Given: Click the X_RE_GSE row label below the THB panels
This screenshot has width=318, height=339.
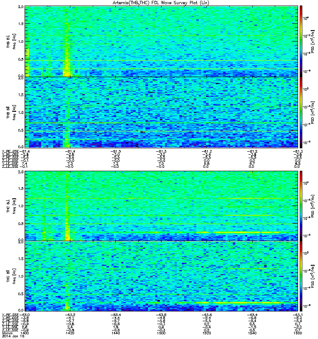Looking at the screenshot, I should click(x=10, y=151).
